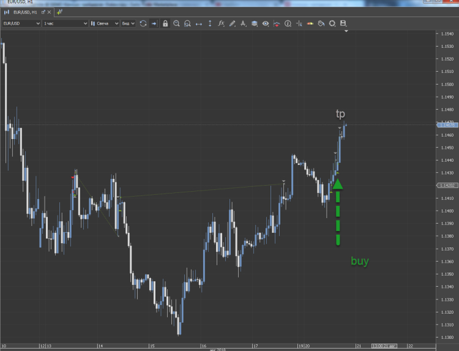Click the red sell marker on the 13th
459x351 pixels.
point(73,178)
